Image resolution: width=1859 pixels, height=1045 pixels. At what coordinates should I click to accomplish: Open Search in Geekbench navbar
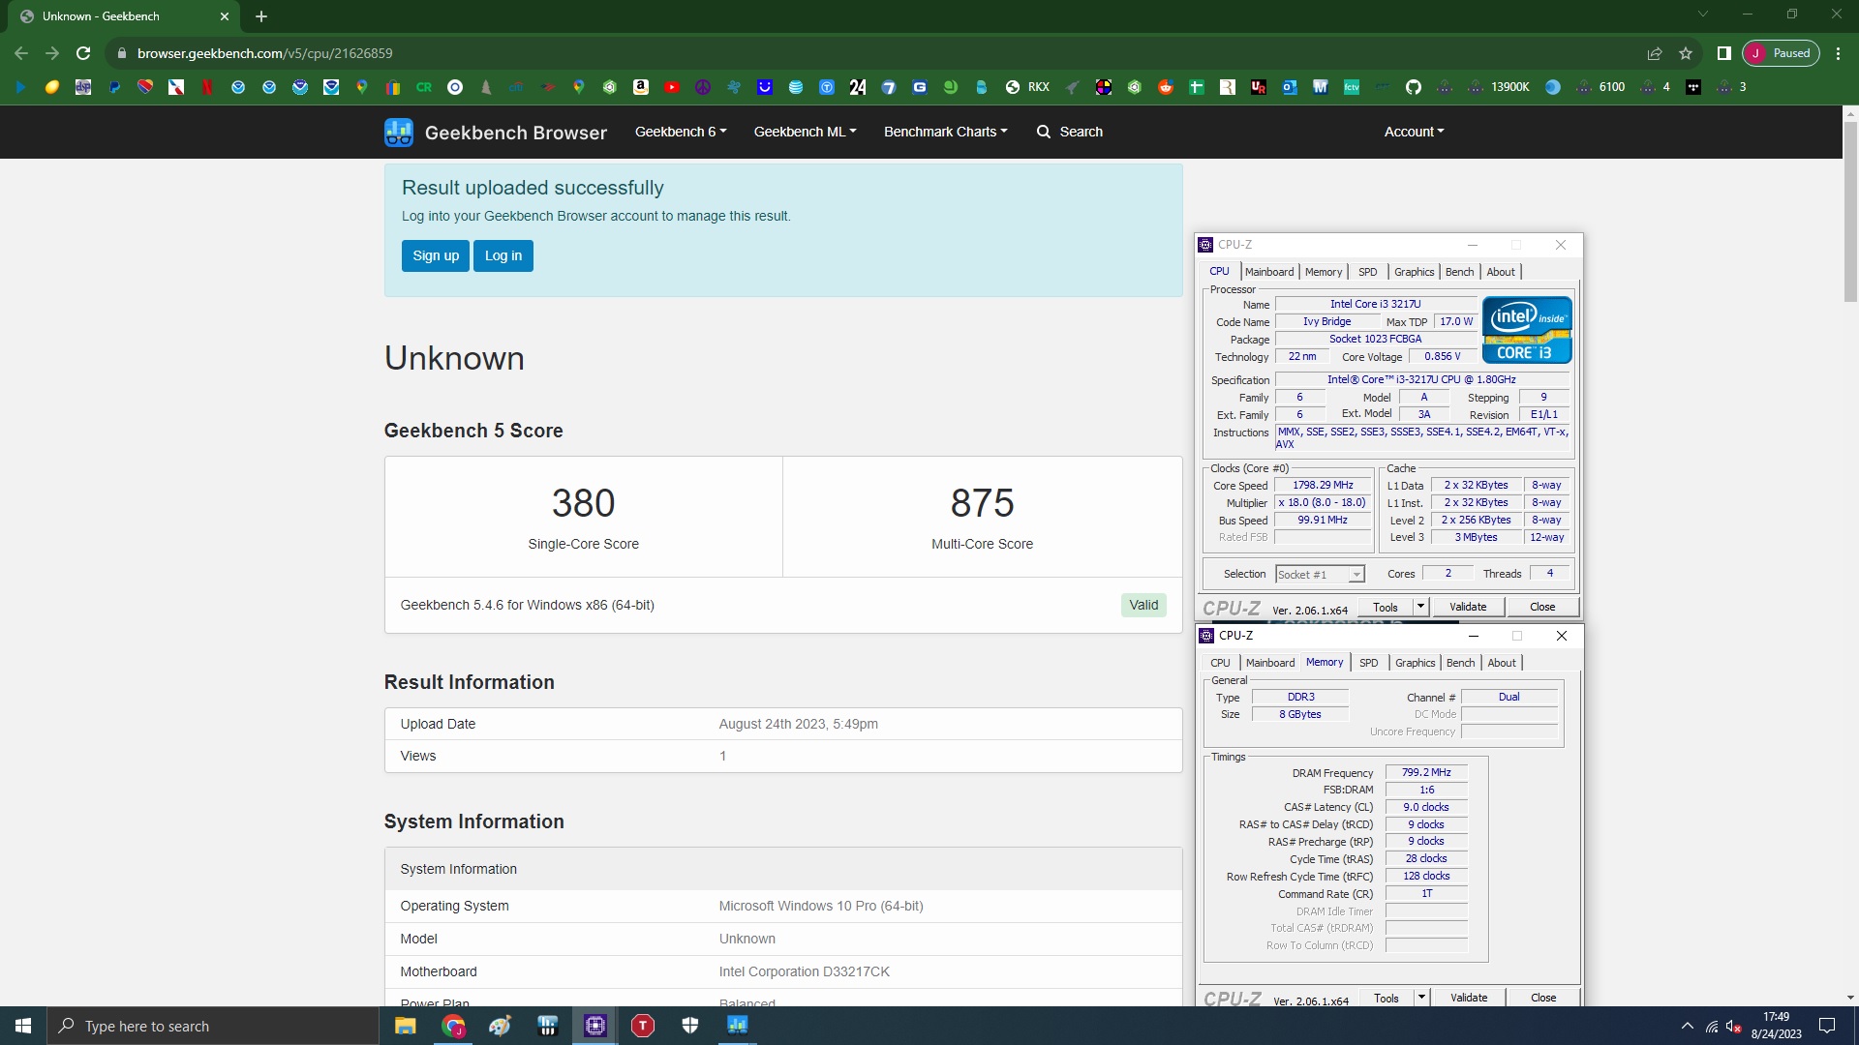pyautogui.click(x=1070, y=132)
